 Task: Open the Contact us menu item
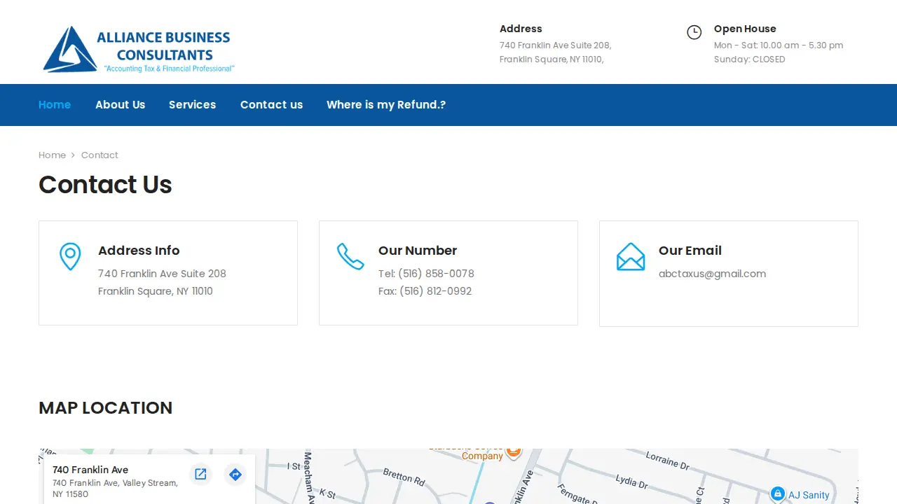point(271,105)
